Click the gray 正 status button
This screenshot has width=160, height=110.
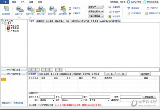tap(30, 70)
